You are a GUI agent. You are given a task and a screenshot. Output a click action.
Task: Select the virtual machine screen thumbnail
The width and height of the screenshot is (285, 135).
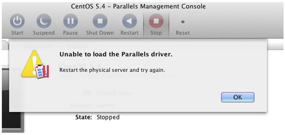click(13, 100)
